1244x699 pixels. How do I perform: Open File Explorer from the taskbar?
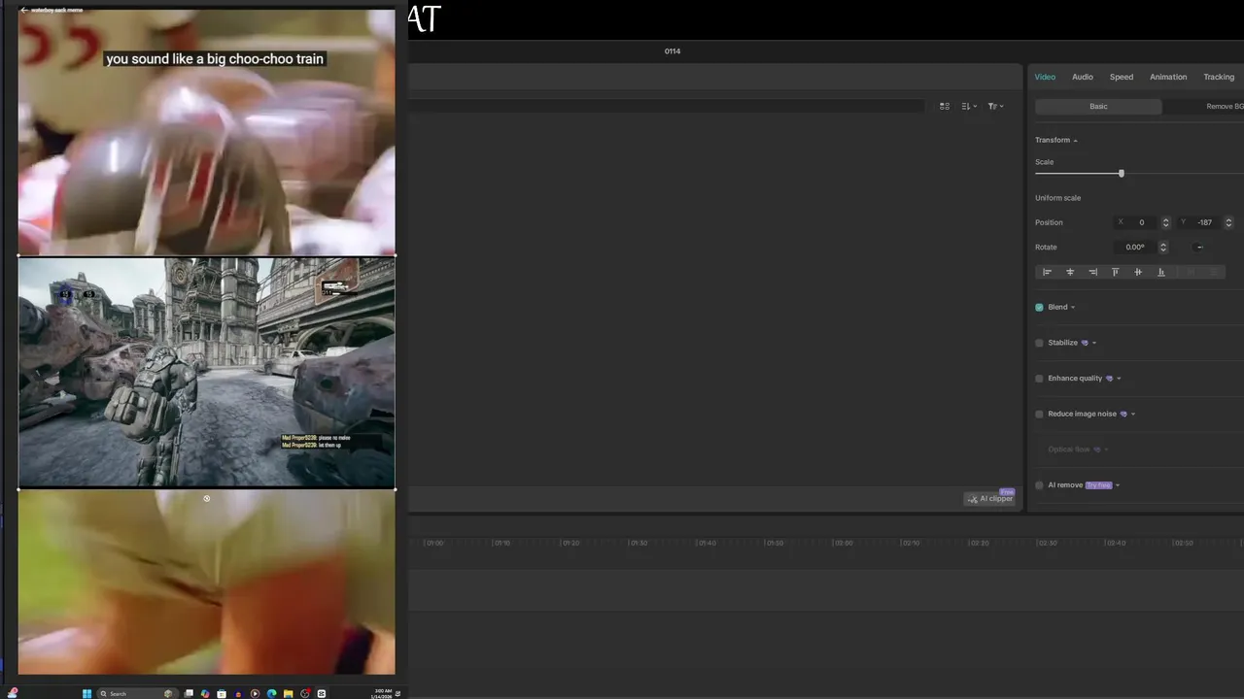pos(288,693)
